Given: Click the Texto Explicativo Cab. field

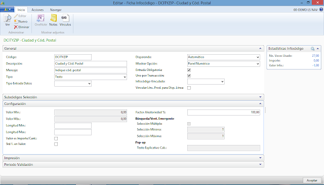Looking at the screenshot, I should tap(224, 148).
